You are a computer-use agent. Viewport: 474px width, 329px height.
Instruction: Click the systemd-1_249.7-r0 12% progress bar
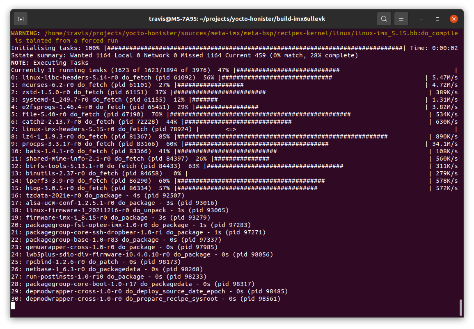[x=308, y=100]
